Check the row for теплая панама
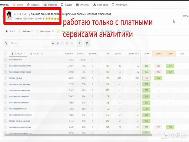 tap(6, 78)
